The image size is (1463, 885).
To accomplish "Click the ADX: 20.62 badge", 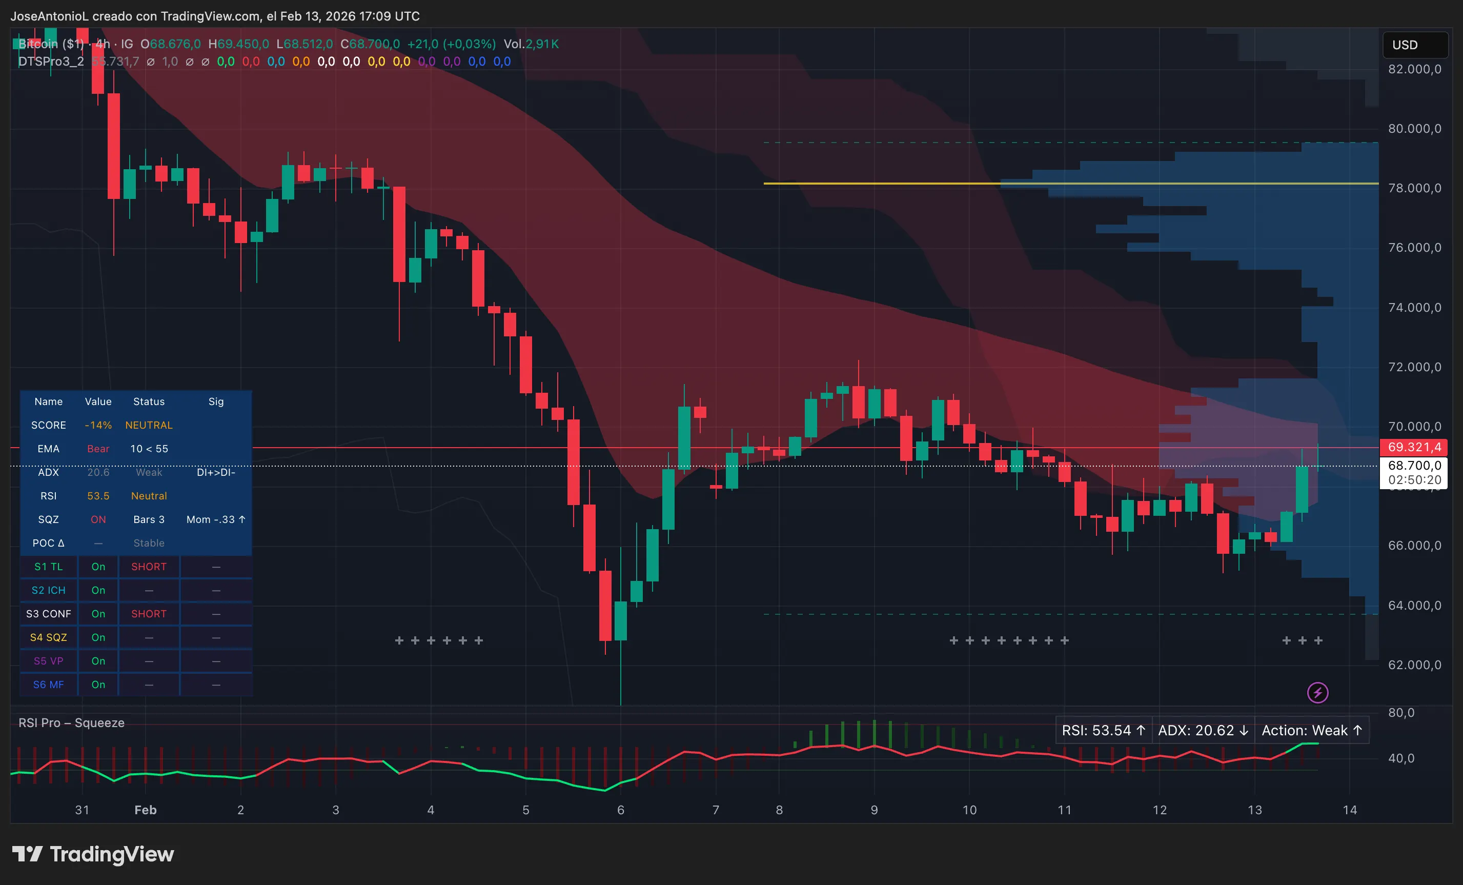I will pyautogui.click(x=1203, y=730).
